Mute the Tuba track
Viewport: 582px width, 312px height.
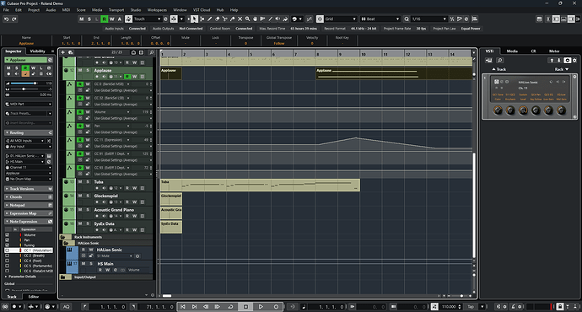tap(80, 182)
